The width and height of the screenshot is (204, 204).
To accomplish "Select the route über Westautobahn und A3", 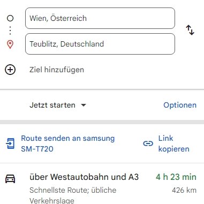I will (x=84, y=177).
